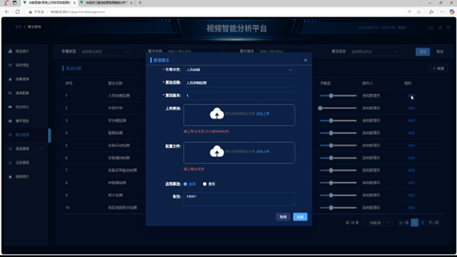Click the edit link in row 7

click(412, 170)
